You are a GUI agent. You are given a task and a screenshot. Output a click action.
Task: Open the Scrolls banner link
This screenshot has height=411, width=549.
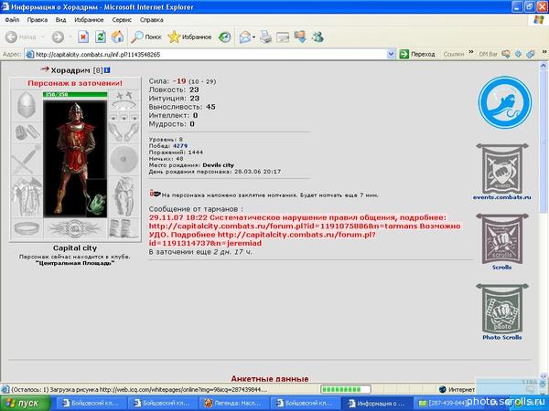point(502,242)
